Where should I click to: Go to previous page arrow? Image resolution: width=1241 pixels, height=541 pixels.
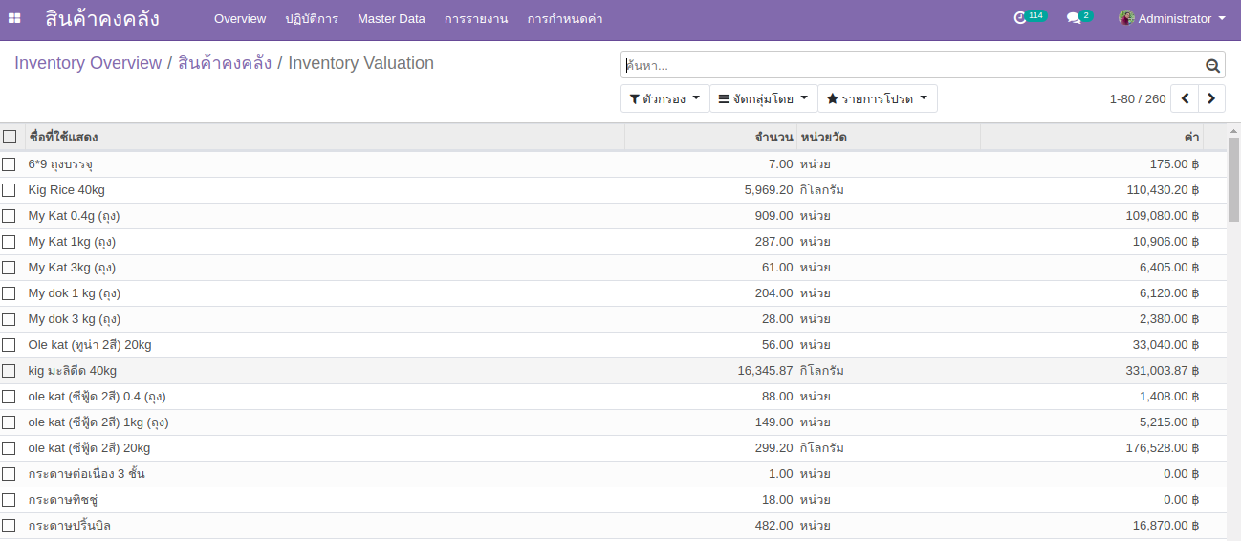pos(1186,98)
